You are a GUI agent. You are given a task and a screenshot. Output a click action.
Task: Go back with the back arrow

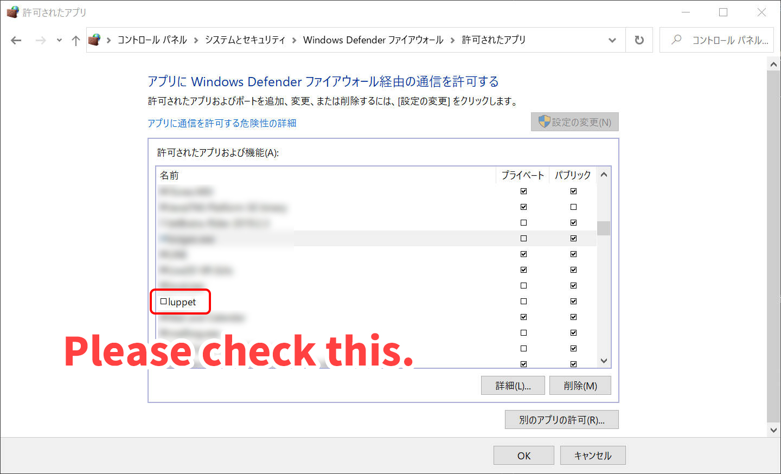(x=16, y=40)
